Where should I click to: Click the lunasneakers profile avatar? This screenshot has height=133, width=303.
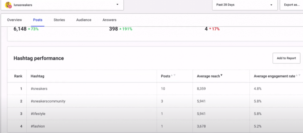coord(8,5)
